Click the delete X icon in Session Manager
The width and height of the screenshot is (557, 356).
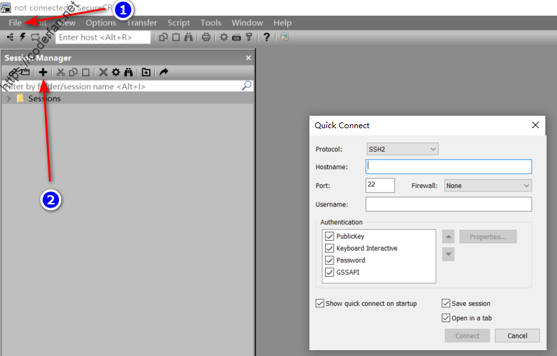103,72
